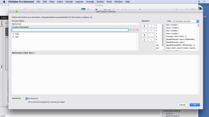
Task: Open the File menu
Action: coord(38,2)
